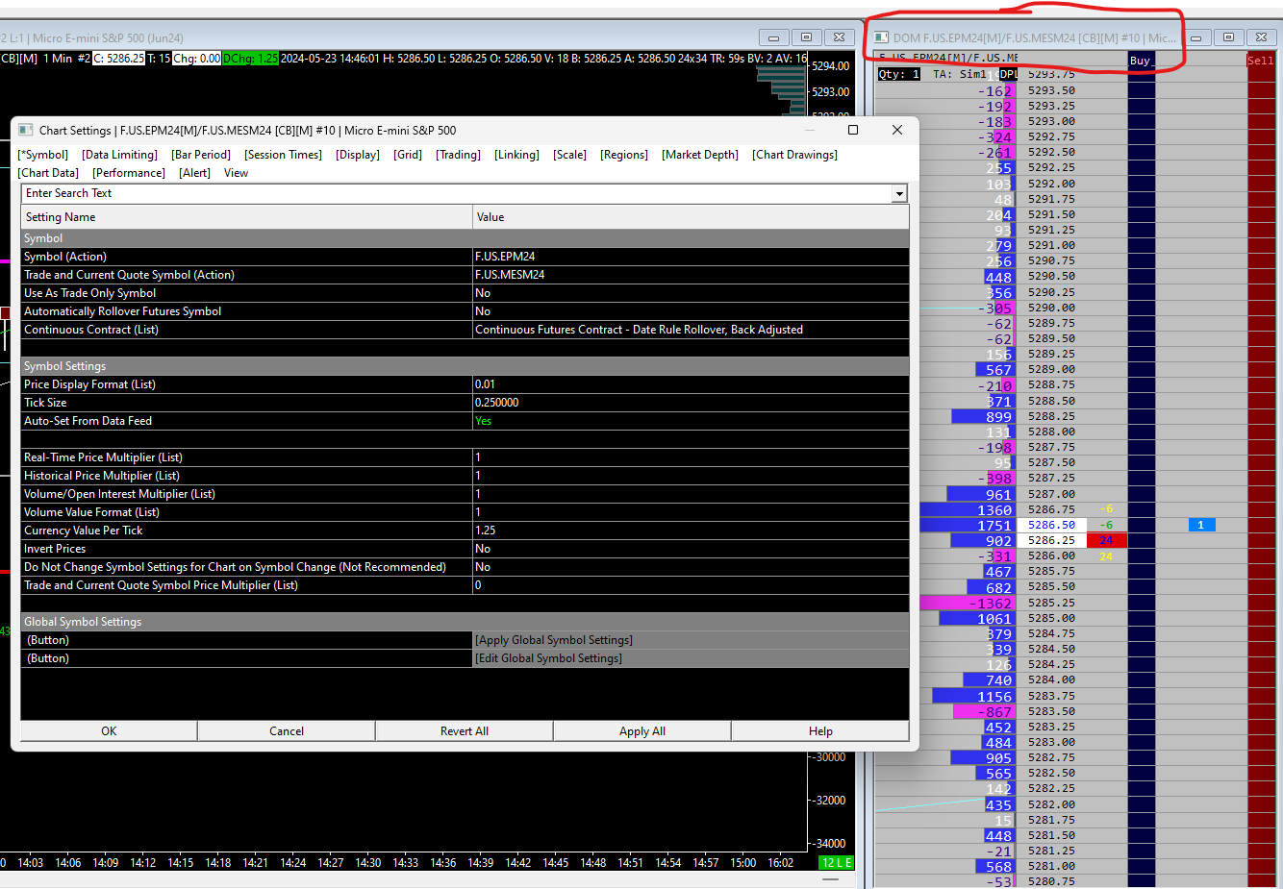The height and width of the screenshot is (889, 1283).
Task: Click the Chart Settings title bar icon
Action: coord(26,130)
